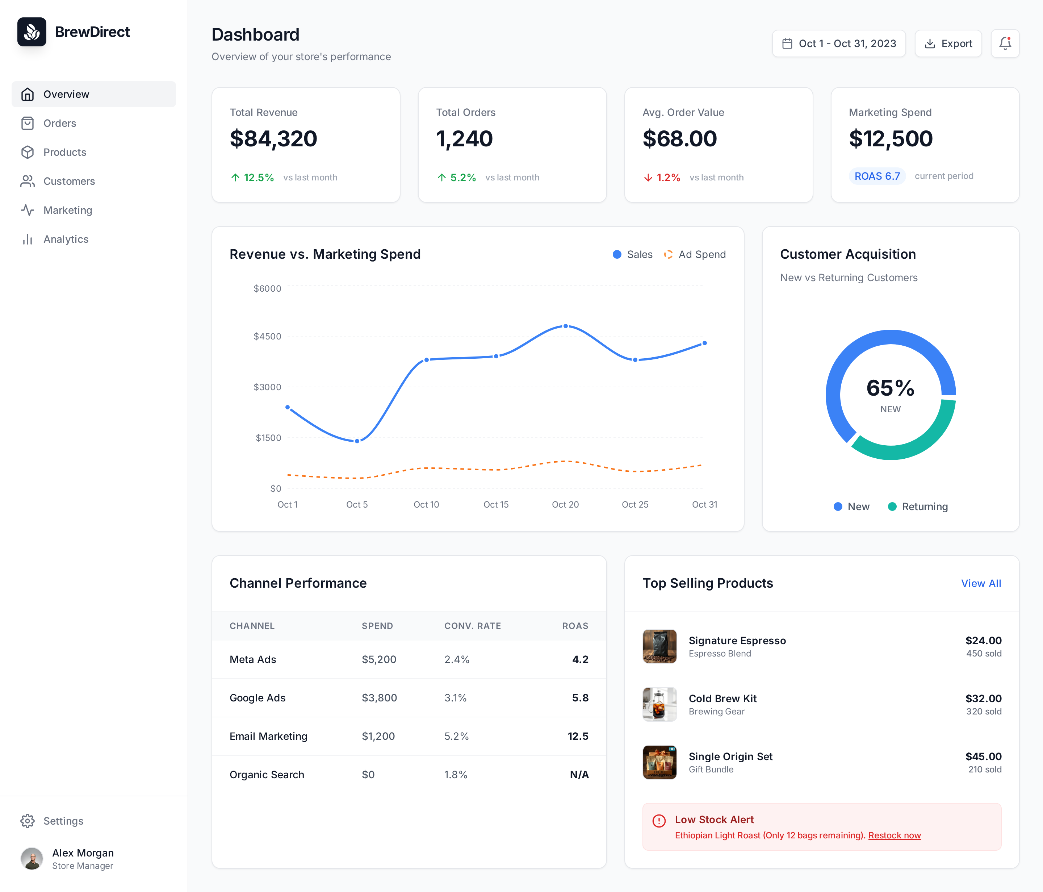This screenshot has height=892, width=1043.
Task: Click the Low Stock Alert warning icon
Action: [659, 821]
